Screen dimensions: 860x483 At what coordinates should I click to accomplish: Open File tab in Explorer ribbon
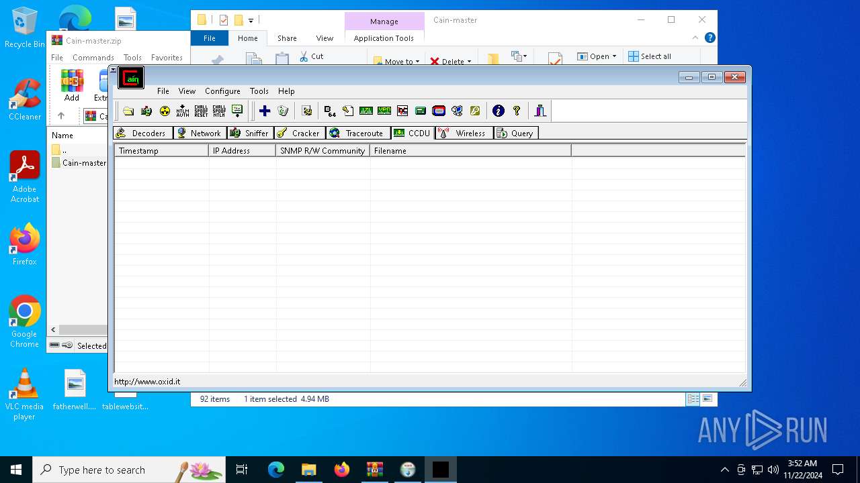[210, 38]
